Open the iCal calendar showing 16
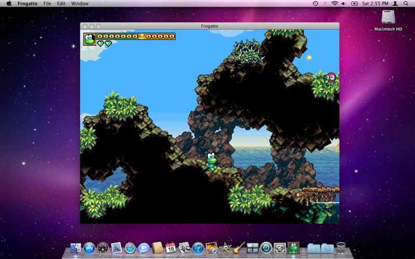415x259 pixels. tap(171, 248)
